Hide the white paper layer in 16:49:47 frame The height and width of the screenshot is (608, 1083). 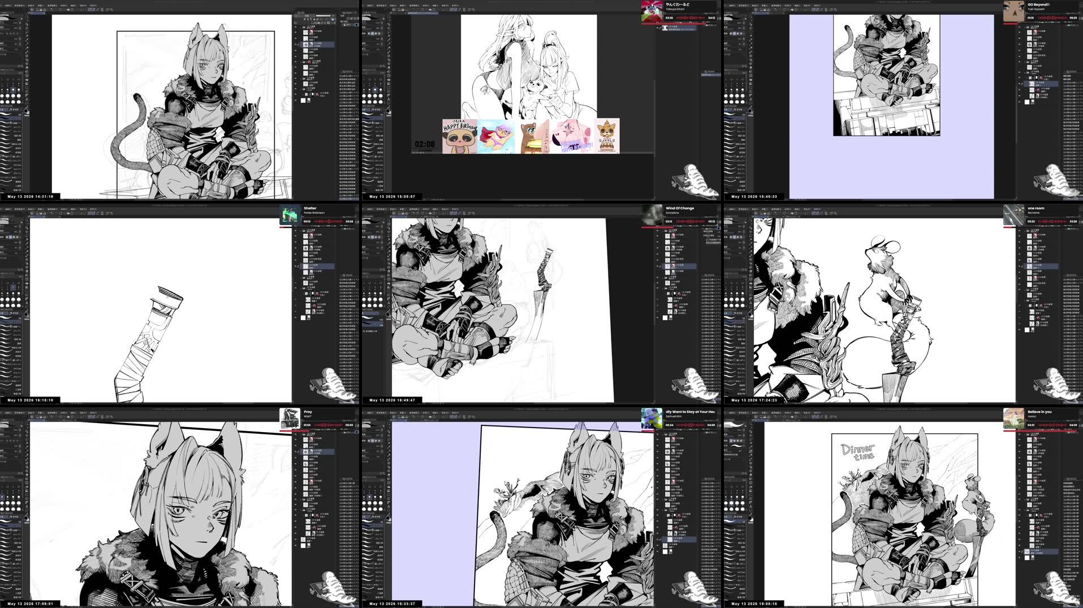tap(657, 318)
